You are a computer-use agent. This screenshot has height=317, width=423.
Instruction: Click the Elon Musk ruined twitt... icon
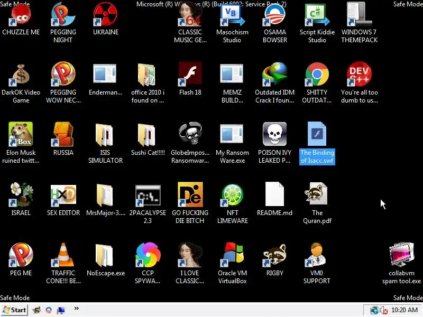click(21, 134)
